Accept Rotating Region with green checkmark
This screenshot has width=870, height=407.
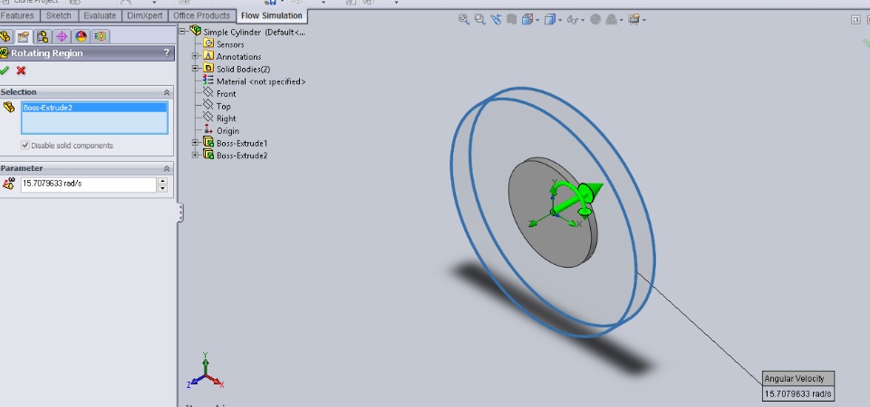coord(5,71)
